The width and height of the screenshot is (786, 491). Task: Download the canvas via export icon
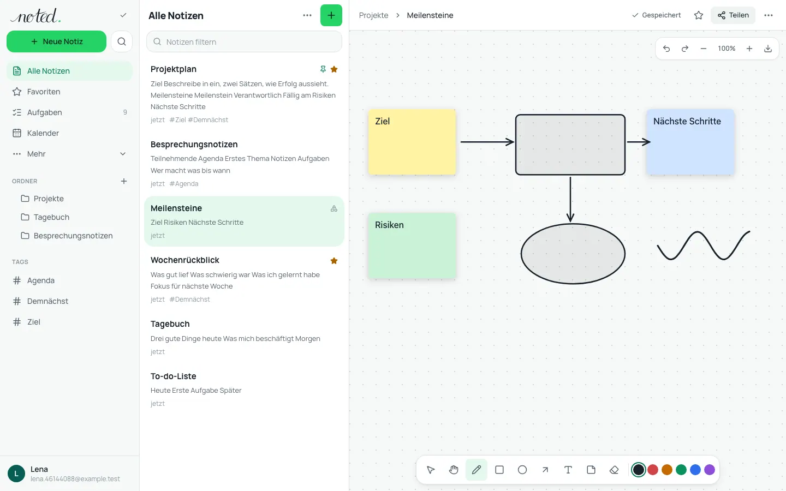pos(768,49)
